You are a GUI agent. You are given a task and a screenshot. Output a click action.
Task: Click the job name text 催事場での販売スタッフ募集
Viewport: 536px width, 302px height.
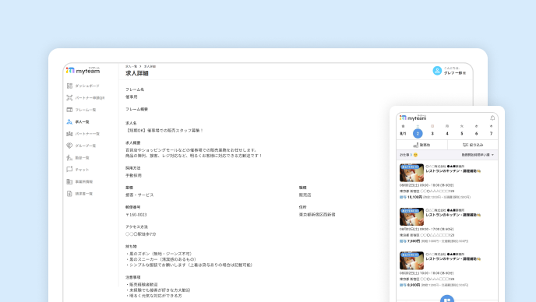175,131
